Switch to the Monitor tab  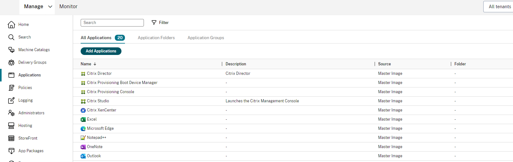[68, 7]
